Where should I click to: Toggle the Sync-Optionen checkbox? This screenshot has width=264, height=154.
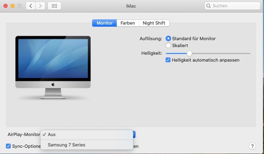coord(8,146)
